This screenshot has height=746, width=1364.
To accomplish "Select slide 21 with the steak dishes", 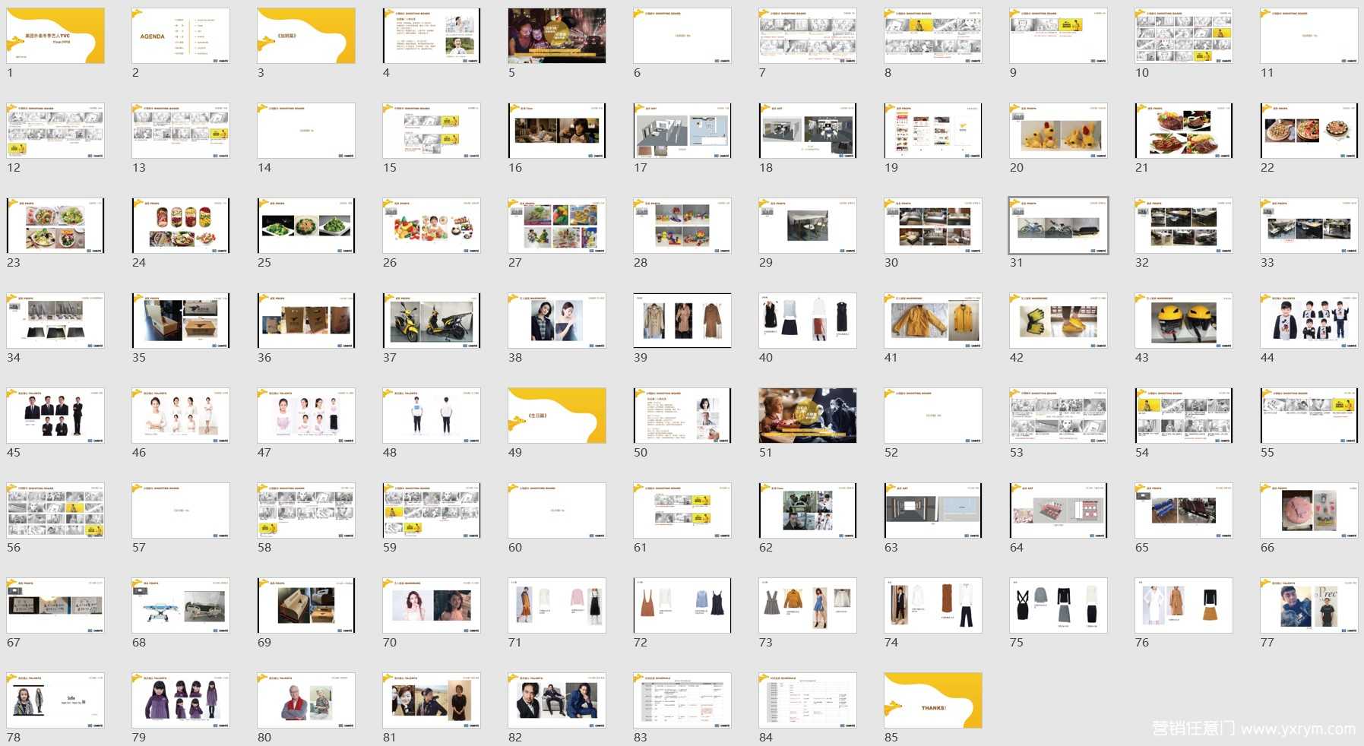I will click(x=1184, y=131).
